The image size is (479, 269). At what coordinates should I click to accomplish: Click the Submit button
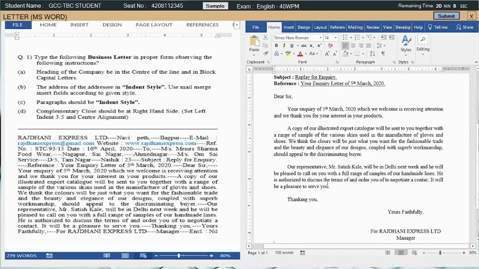pos(446,16)
